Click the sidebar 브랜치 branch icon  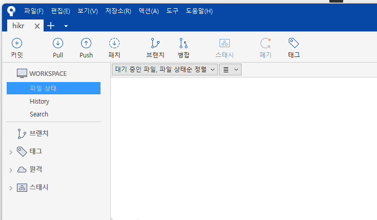coord(22,134)
